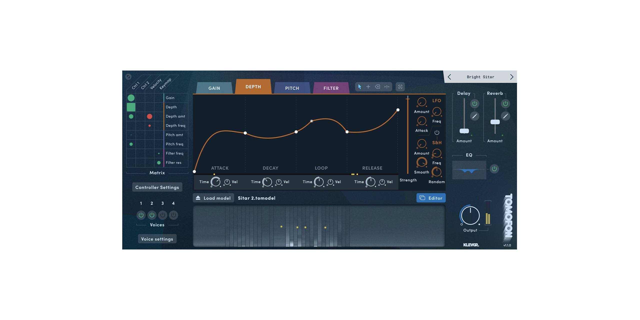Select the add point plus tool
This screenshot has height=320, width=640.
(x=368, y=87)
